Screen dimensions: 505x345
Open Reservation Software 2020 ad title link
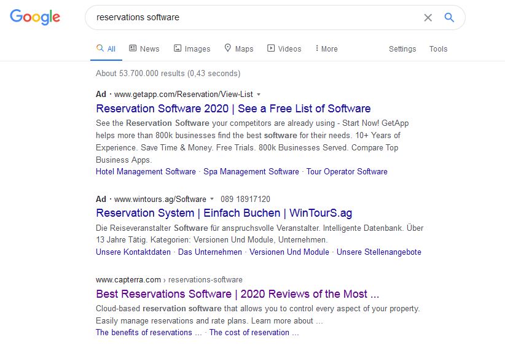233,109
